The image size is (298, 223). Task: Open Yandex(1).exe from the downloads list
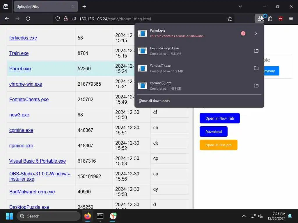pyautogui.click(x=193, y=68)
